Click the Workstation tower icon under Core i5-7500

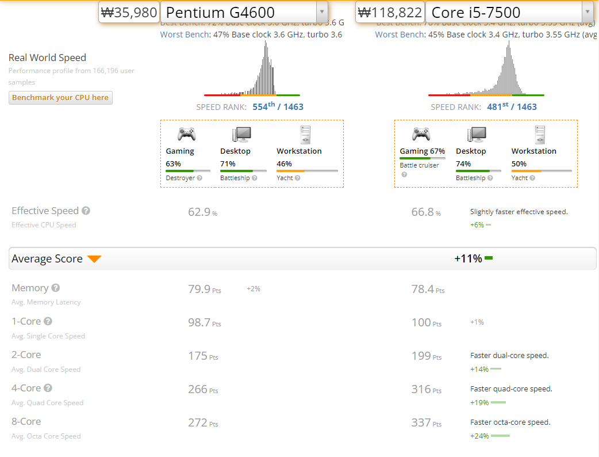[x=540, y=135]
